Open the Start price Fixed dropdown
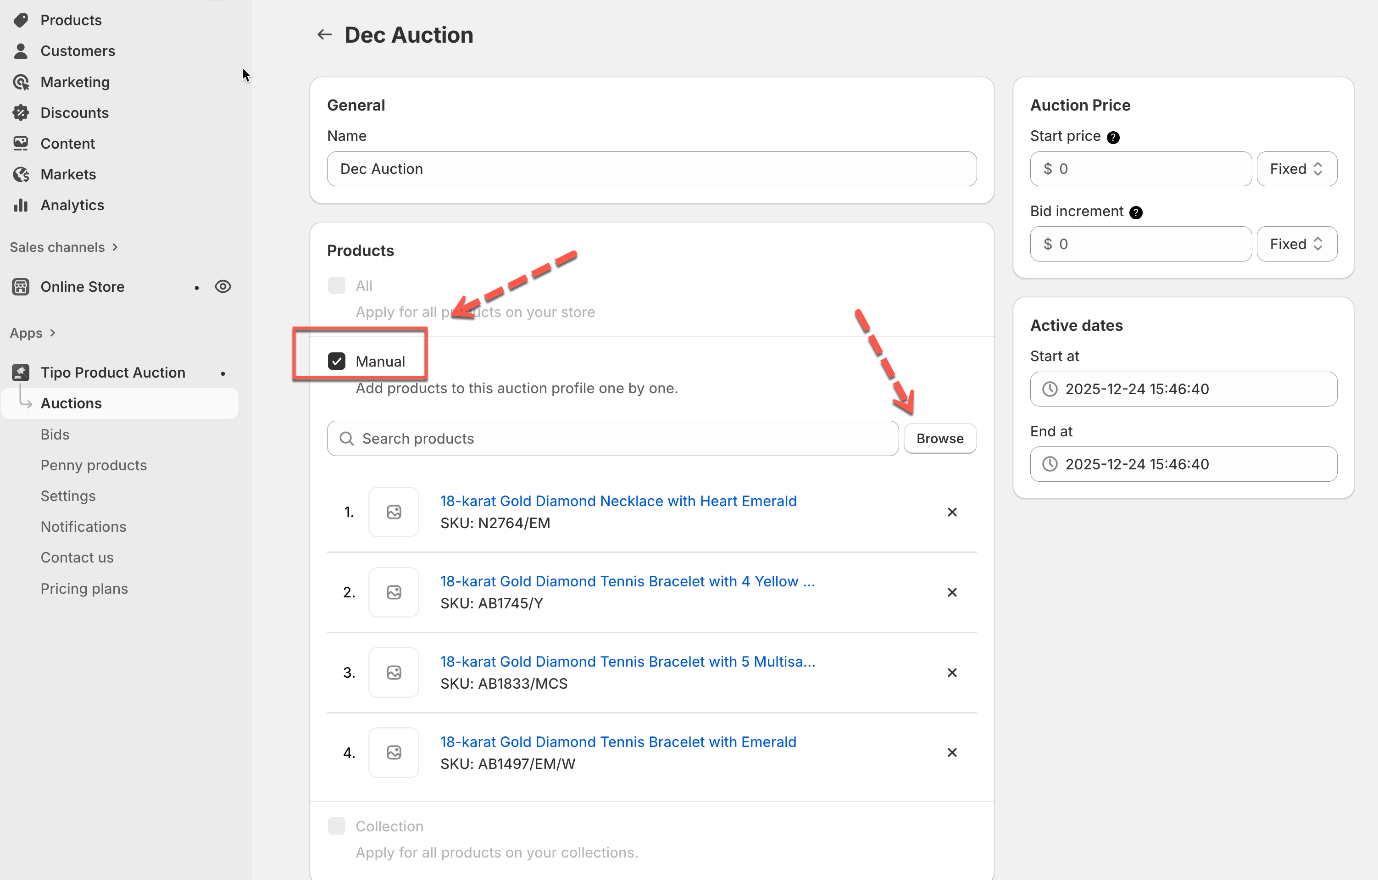This screenshot has width=1378, height=880. point(1296,169)
